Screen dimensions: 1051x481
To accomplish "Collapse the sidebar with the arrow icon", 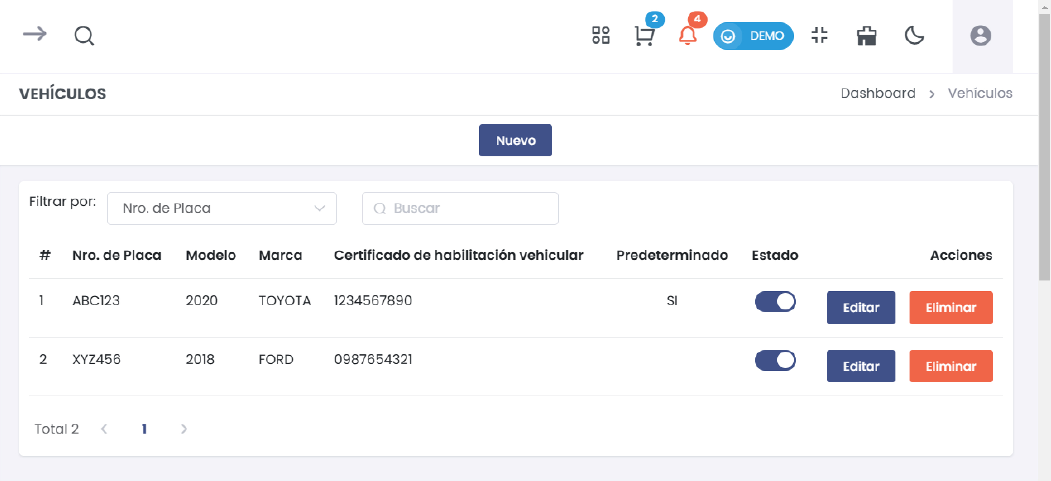I will click(x=35, y=35).
